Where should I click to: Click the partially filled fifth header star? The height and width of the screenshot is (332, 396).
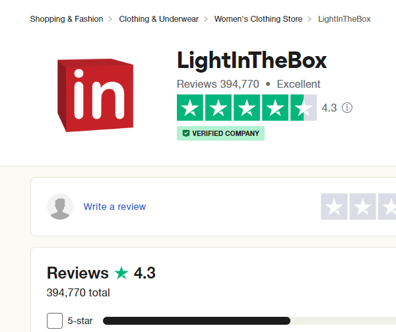(304, 108)
